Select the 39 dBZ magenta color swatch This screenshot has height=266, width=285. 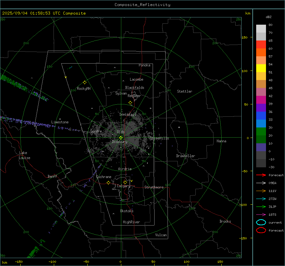(261, 100)
